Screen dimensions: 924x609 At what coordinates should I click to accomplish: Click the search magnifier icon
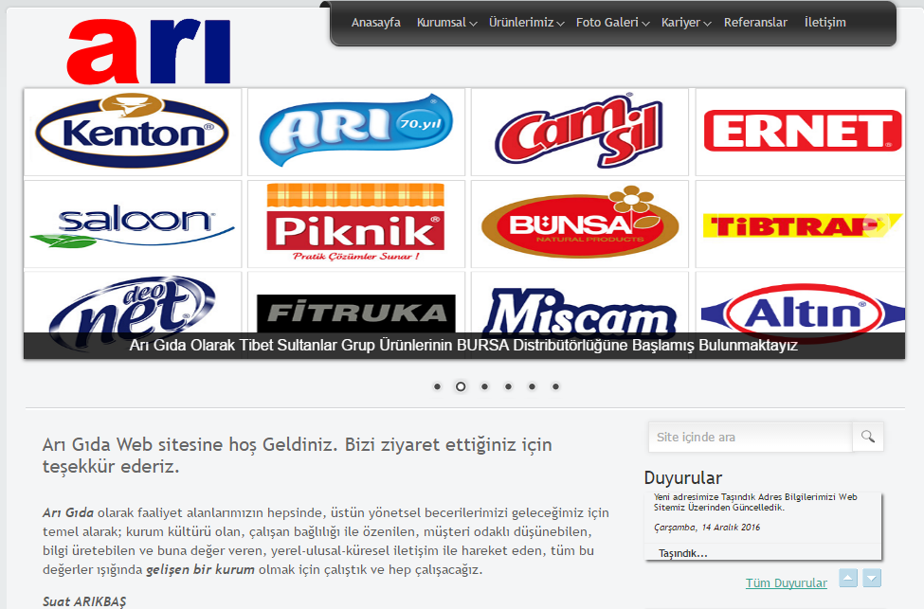867,437
